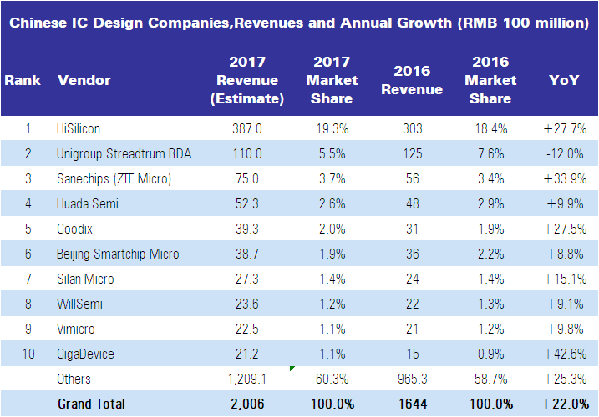The width and height of the screenshot is (599, 417).
Task: Click the 'WillSemi' vendor cell
Action: click(x=79, y=304)
